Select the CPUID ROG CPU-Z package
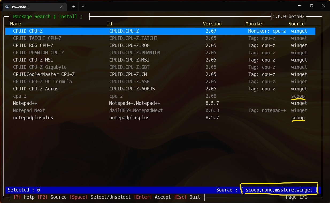 (x=33, y=45)
